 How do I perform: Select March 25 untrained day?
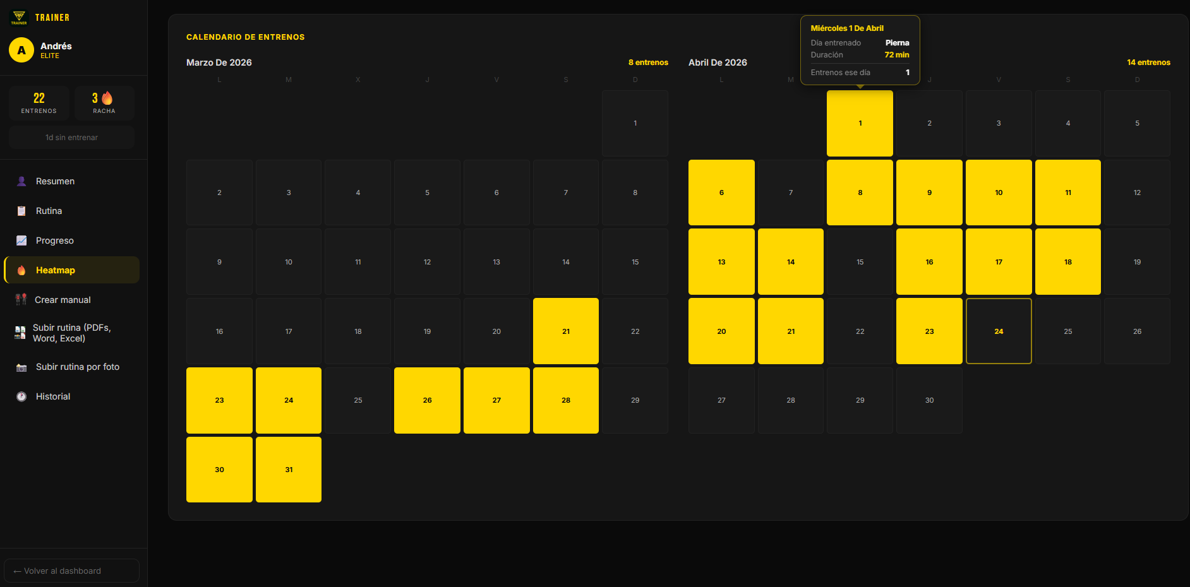coord(358,400)
